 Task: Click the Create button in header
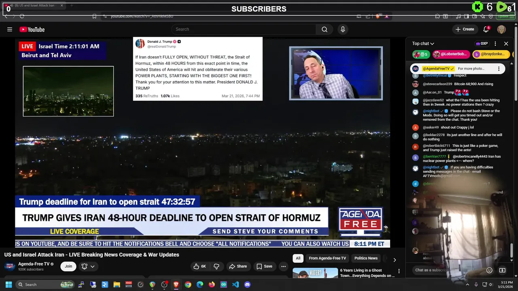click(x=465, y=29)
